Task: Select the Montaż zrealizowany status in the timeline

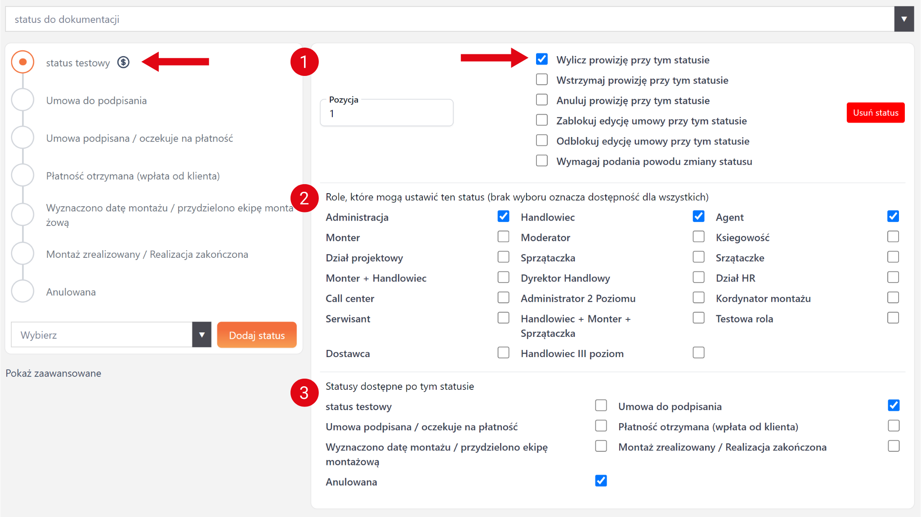Action: 22,254
